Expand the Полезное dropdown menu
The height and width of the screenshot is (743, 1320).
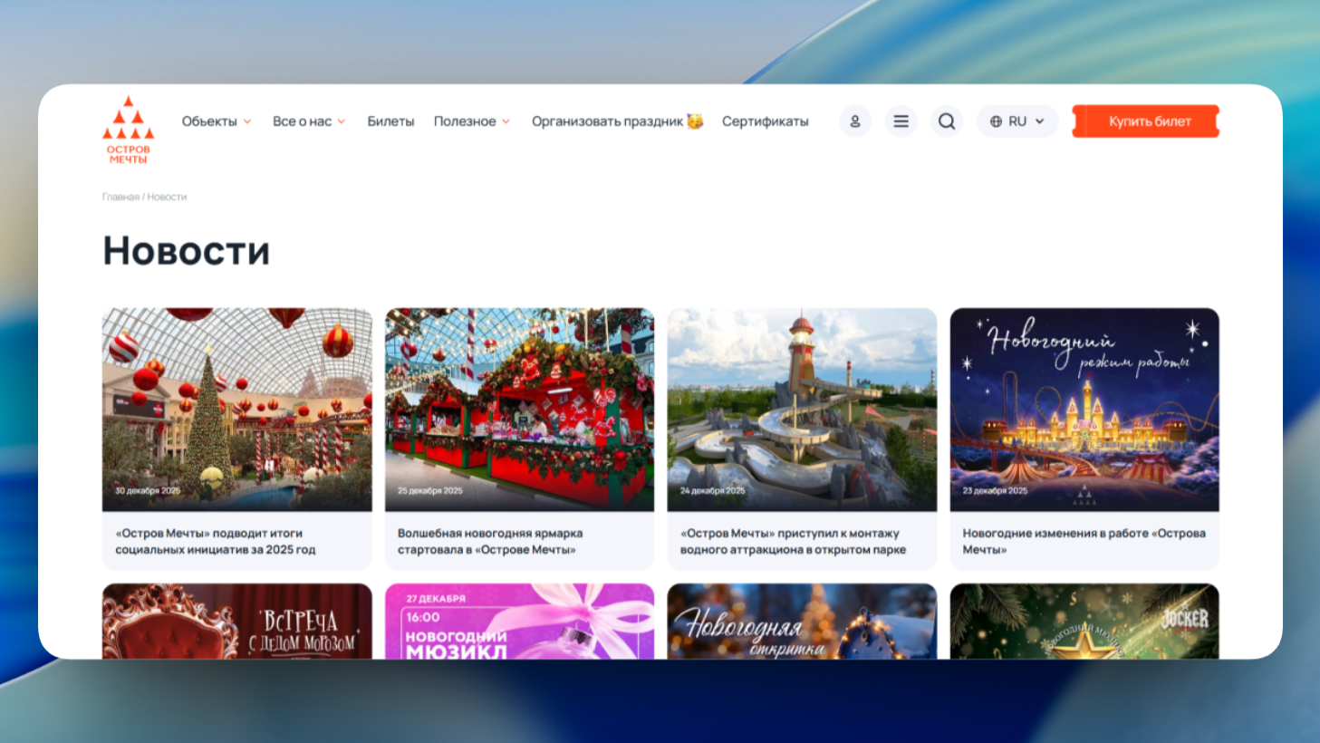[472, 121]
